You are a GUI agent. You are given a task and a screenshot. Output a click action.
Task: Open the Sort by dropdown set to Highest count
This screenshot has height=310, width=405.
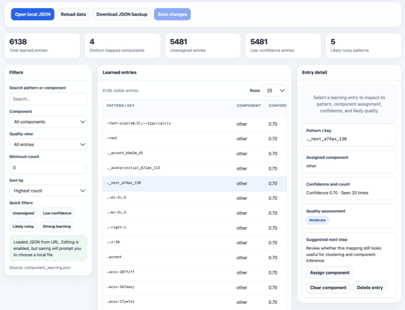click(x=48, y=191)
